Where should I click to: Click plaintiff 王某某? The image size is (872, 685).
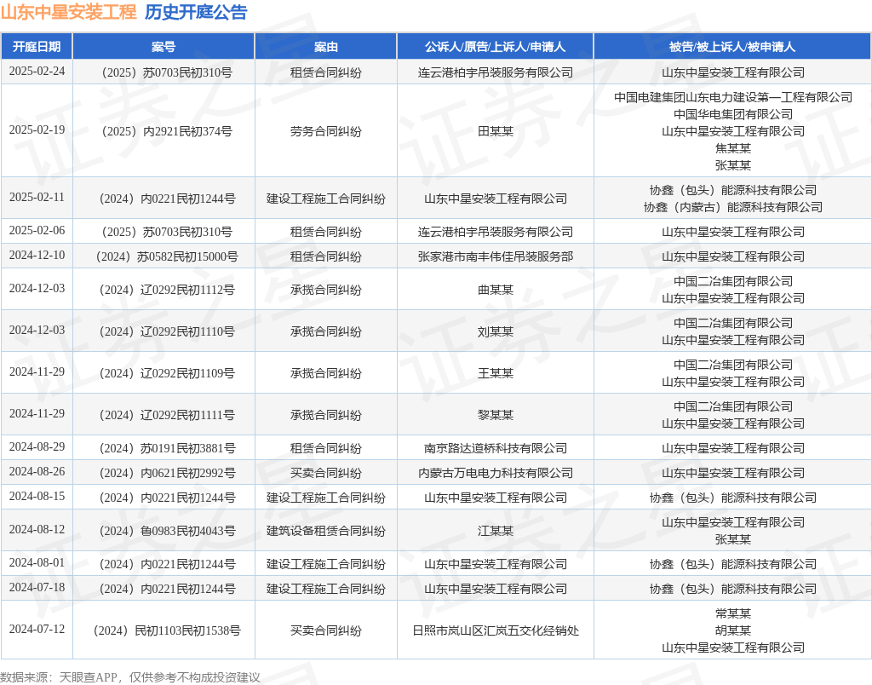pos(495,373)
